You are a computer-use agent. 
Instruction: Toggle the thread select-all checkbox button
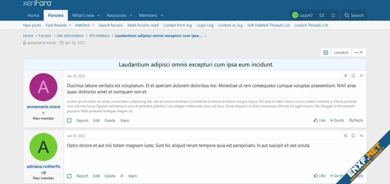point(326,52)
